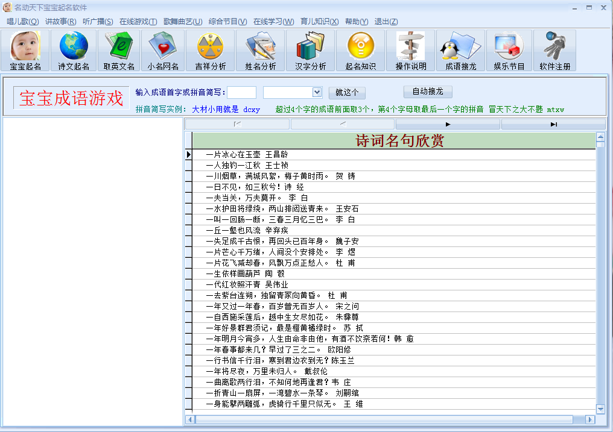Open the 在线游戏 menu

click(x=138, y=22)
